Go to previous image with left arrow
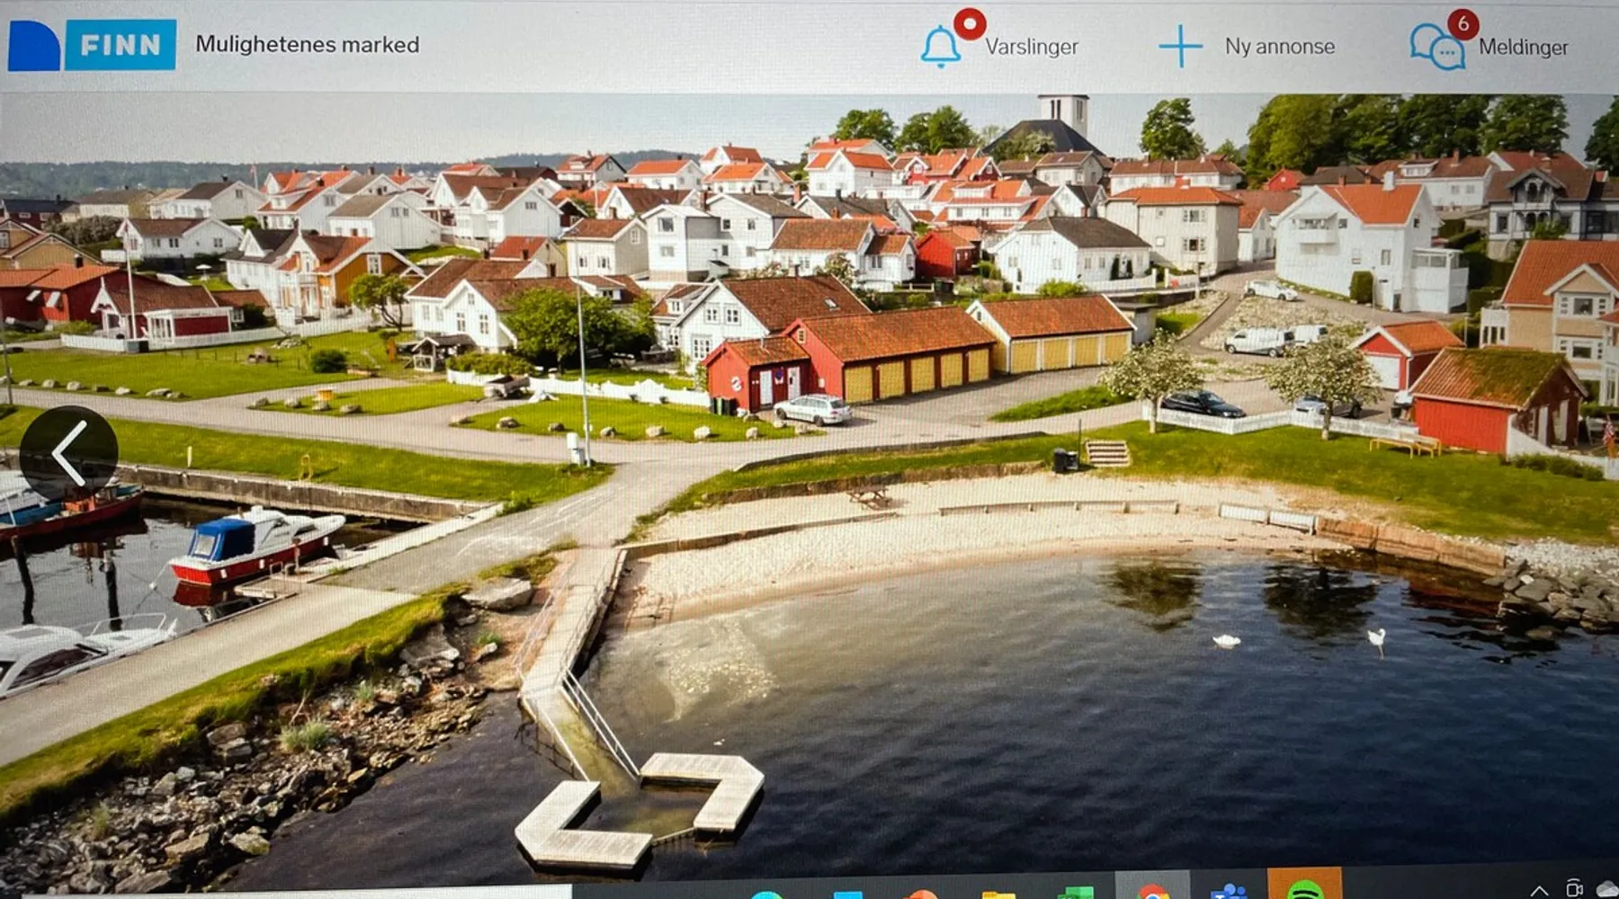 pyautogui.click(x=69, y=452)
